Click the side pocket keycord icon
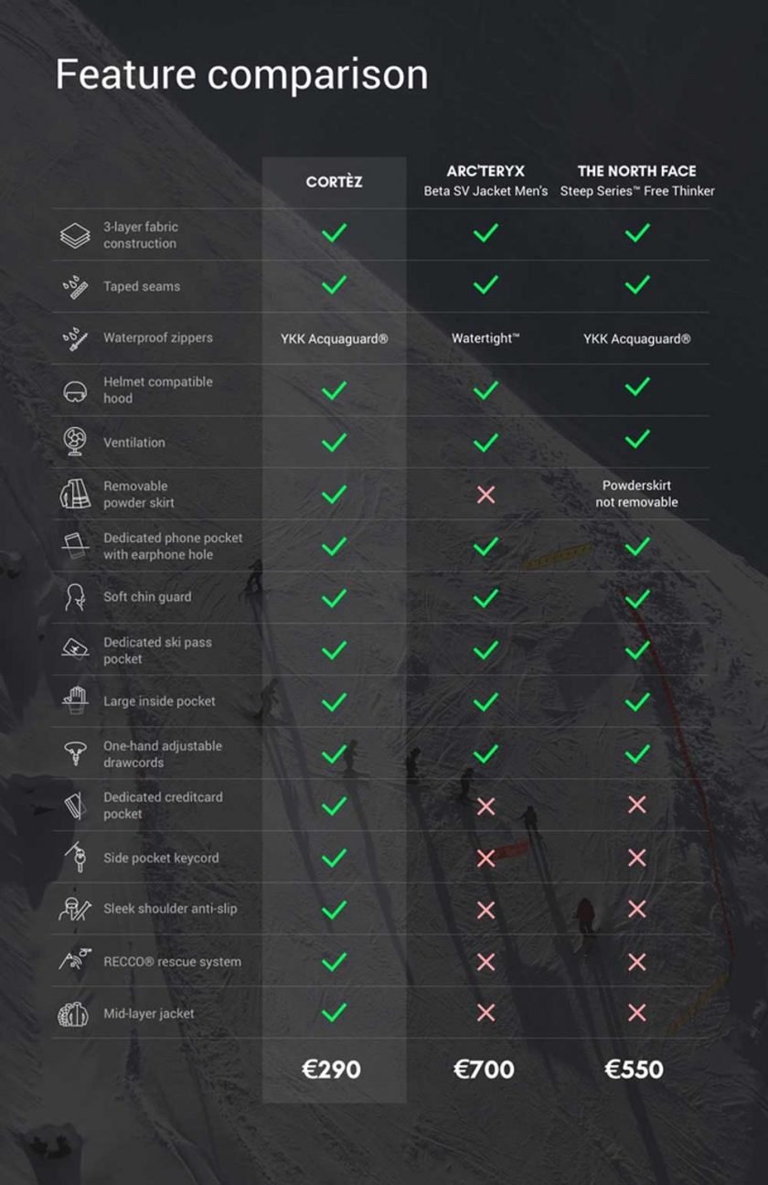Image resolution: width=768 pixels, height=1185 pixels. tap(75, 857)
